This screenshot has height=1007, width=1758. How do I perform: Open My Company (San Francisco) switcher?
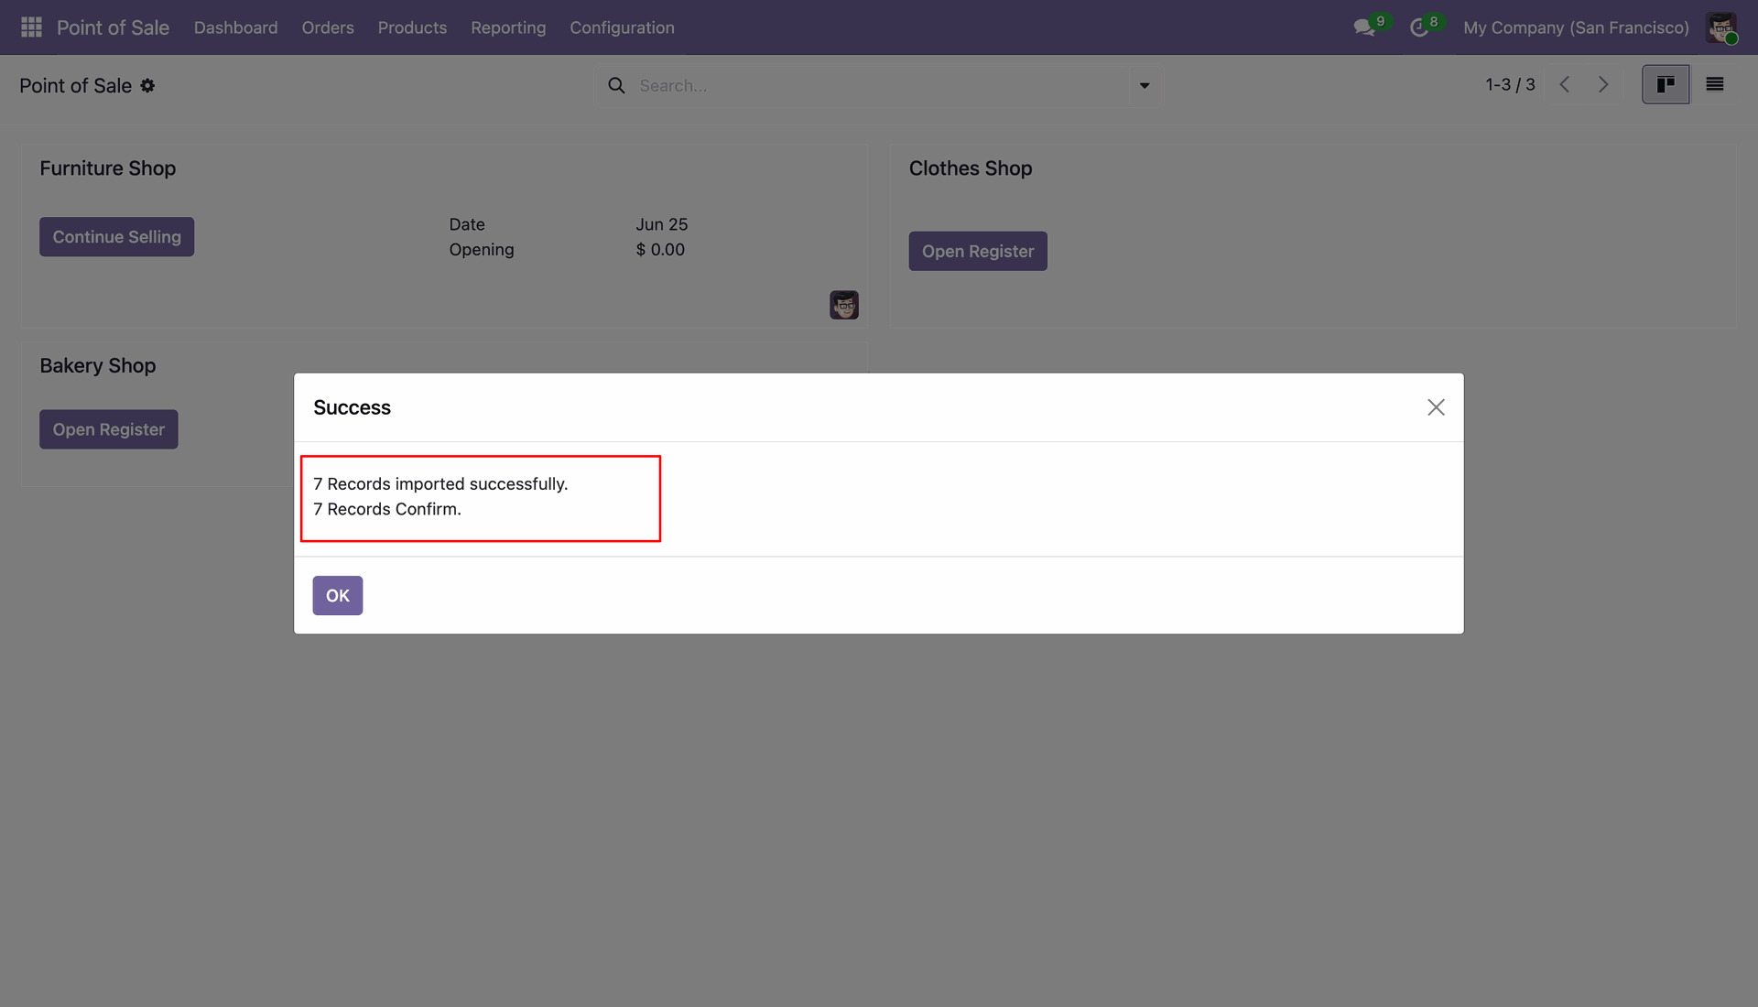pos(1576,27)
